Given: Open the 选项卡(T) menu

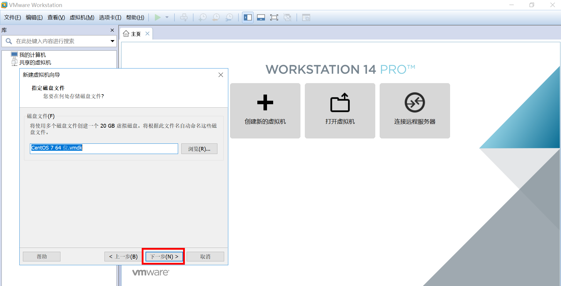Looking at the screenshot, I should 110,18.
